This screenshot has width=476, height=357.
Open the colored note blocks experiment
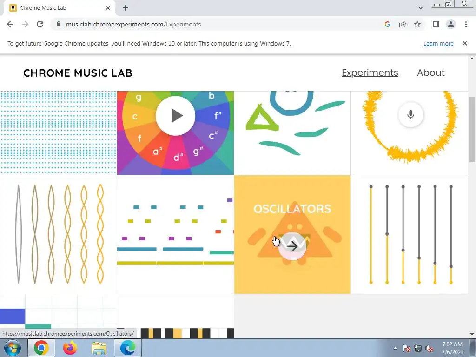(x=175, y=234)
